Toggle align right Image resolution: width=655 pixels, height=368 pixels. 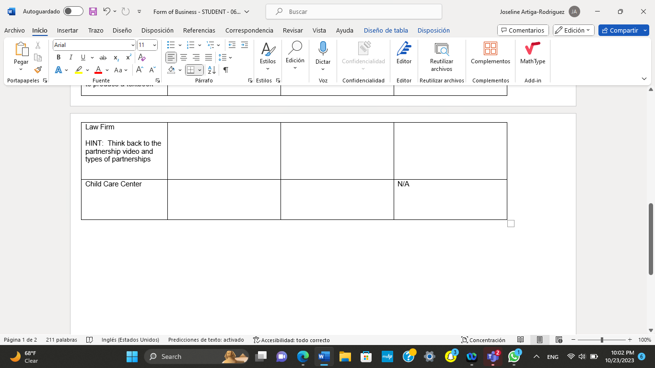click(x=196, y=57)
